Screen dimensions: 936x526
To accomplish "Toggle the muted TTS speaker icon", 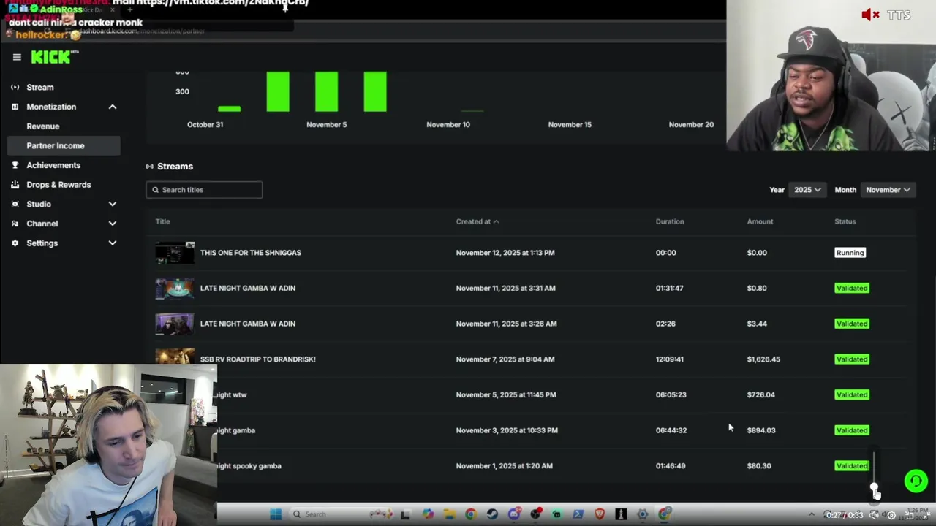I will pos(870,15).
